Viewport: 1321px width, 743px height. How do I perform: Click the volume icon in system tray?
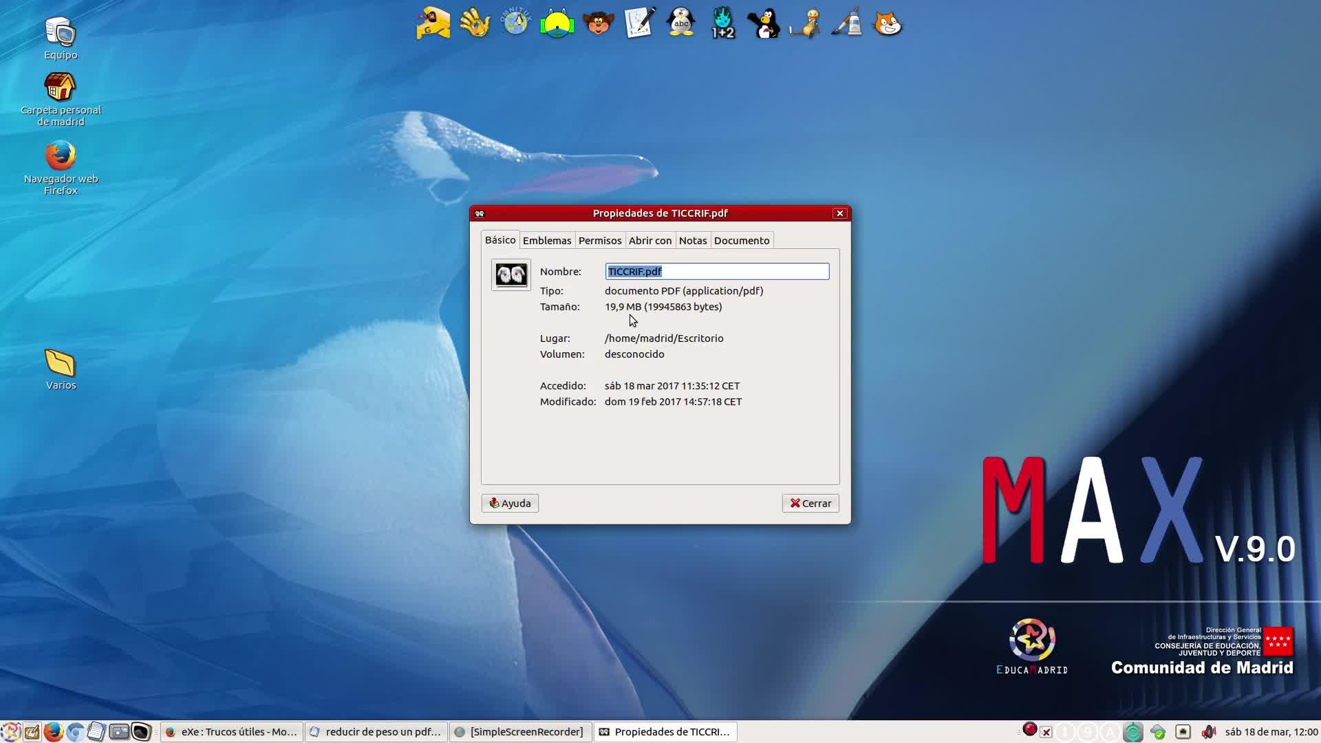pos(1207,731)
